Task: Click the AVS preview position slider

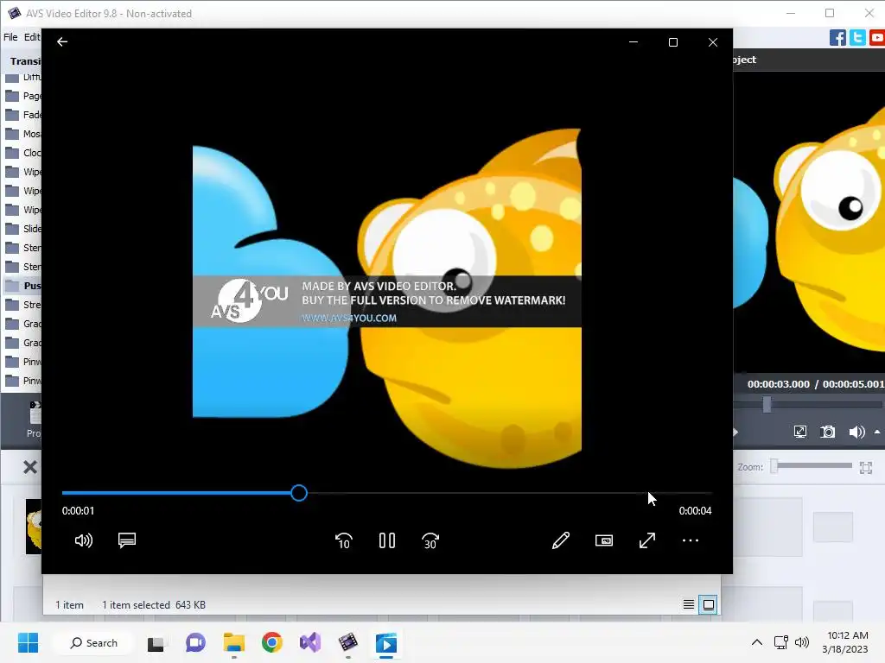Action: [x=767, y=404]
